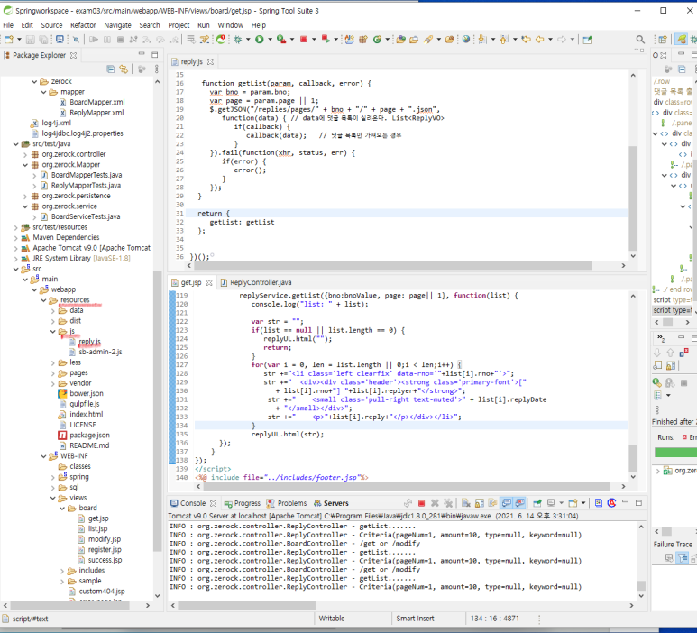The image size is (697, 633).
Task: Select package.json file in tree
Action: coord(89,436)
